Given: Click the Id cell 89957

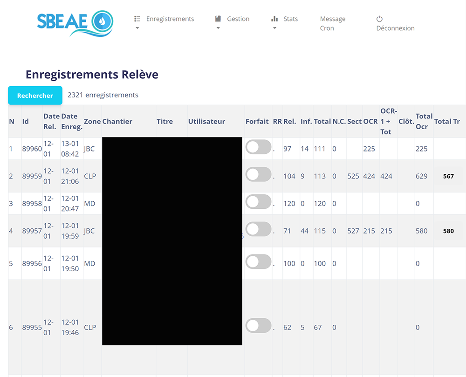Looking at the screenshot, I should coord(32,231).
